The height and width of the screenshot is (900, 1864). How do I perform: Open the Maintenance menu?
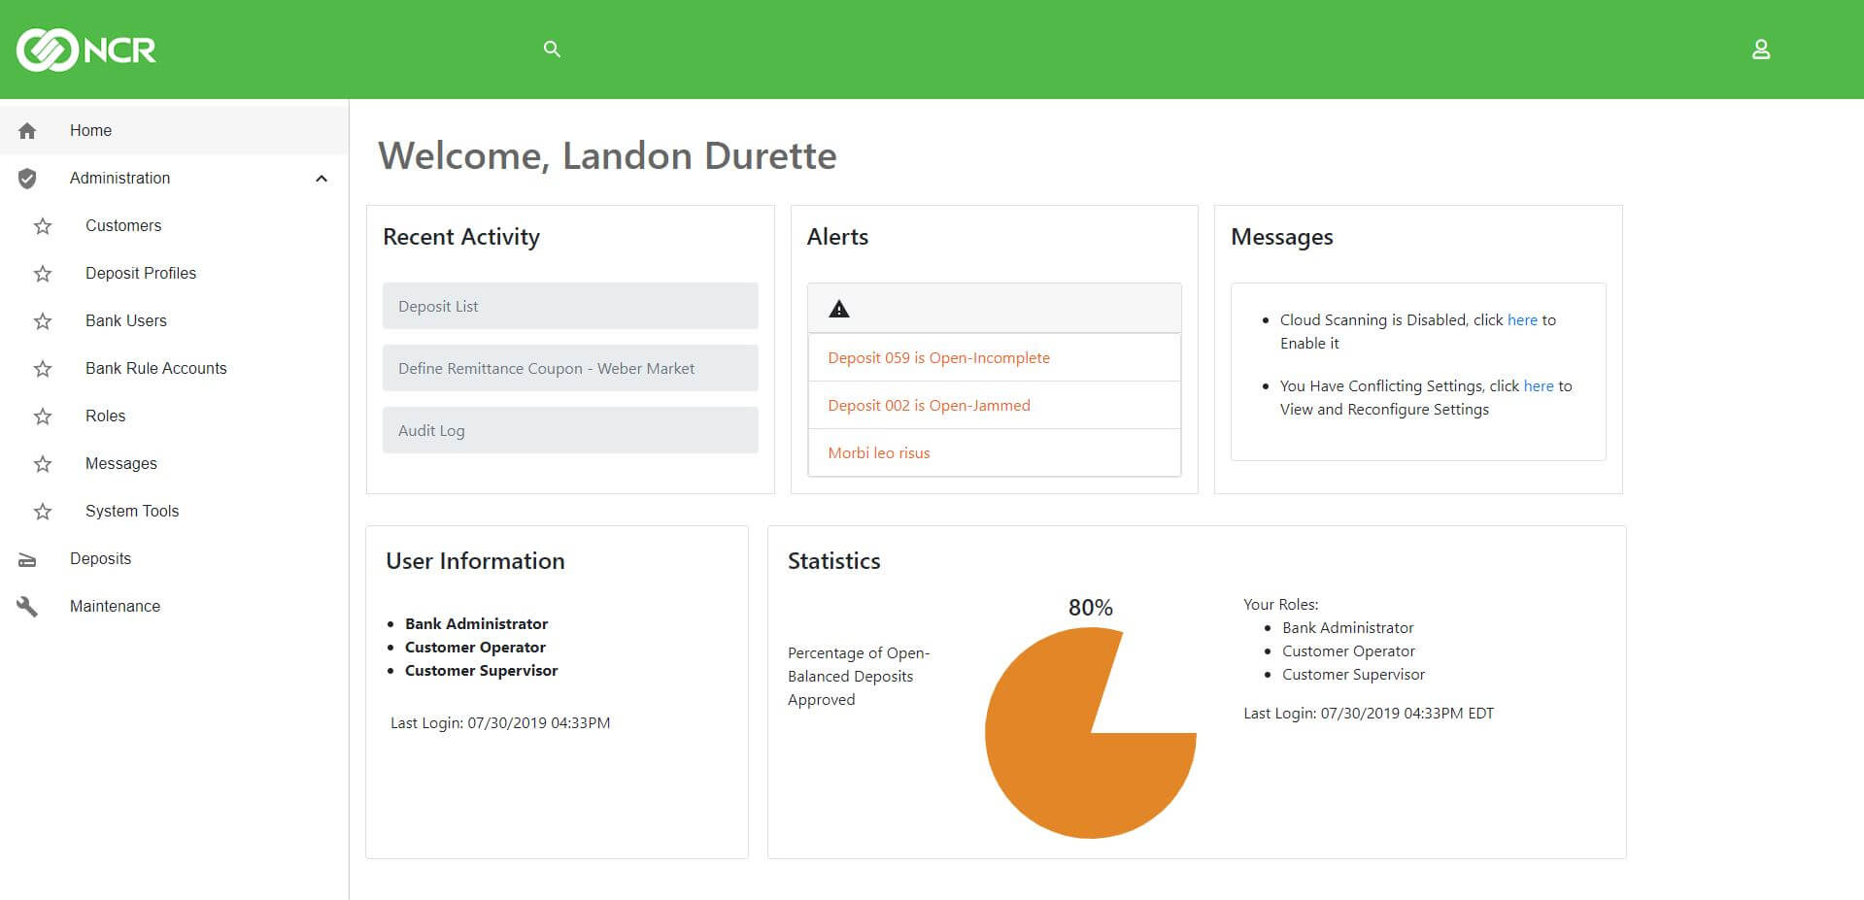pyautogui.click(x=115, y=606)
